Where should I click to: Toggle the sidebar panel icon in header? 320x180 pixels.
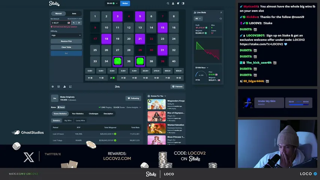coord(183,3)
